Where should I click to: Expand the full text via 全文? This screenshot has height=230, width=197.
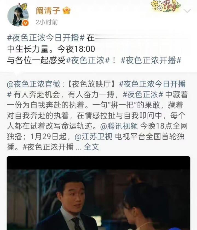(91, 147)
